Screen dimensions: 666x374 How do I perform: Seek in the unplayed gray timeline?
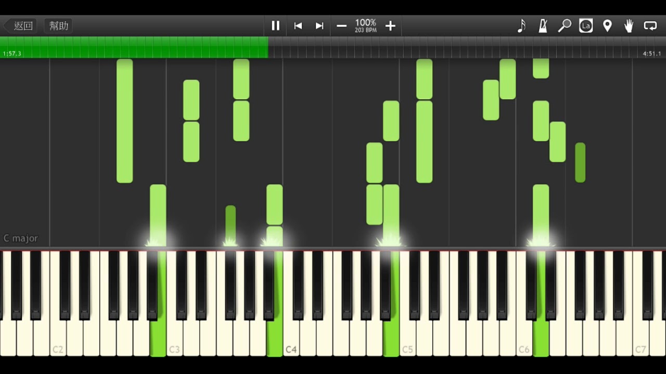tap(467, 47)
